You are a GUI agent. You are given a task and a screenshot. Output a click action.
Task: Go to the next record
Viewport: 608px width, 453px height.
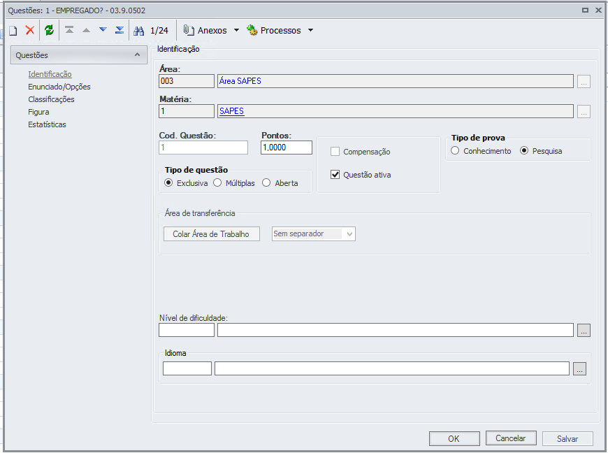click(103, 31)
